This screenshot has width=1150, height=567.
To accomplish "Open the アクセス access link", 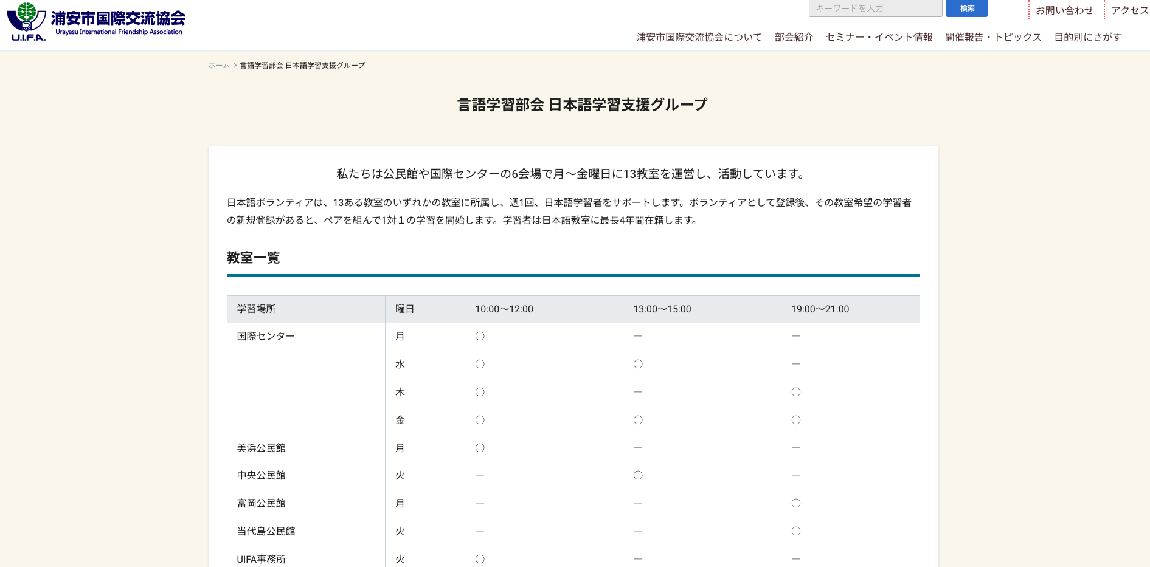I will click(x=1129, y=10).
